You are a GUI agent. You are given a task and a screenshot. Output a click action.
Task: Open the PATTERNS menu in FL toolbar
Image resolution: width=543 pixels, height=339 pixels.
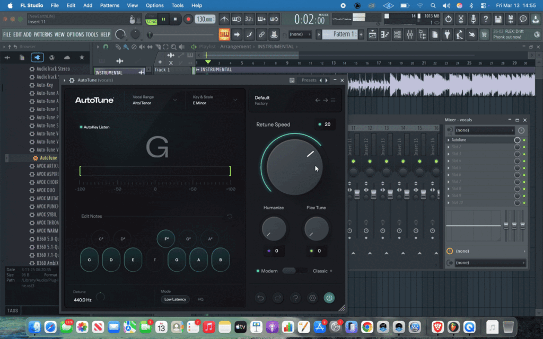[x=43, y=34]
